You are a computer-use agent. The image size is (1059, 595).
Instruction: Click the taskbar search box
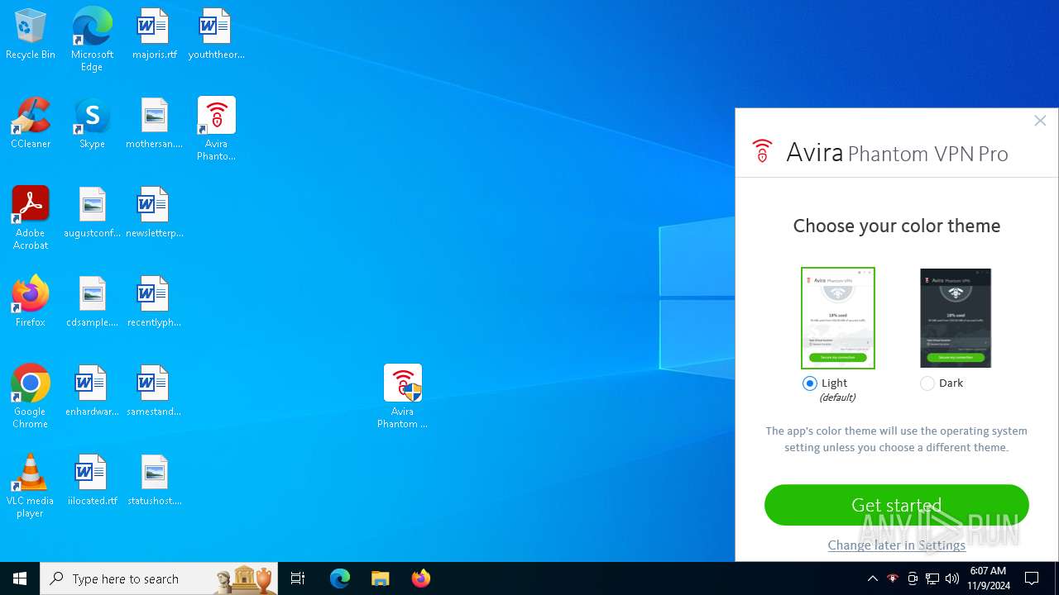(x=159, y=578)
